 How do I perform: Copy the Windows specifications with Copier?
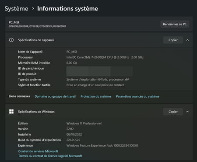pyautogui.click(x=173, y=112)
